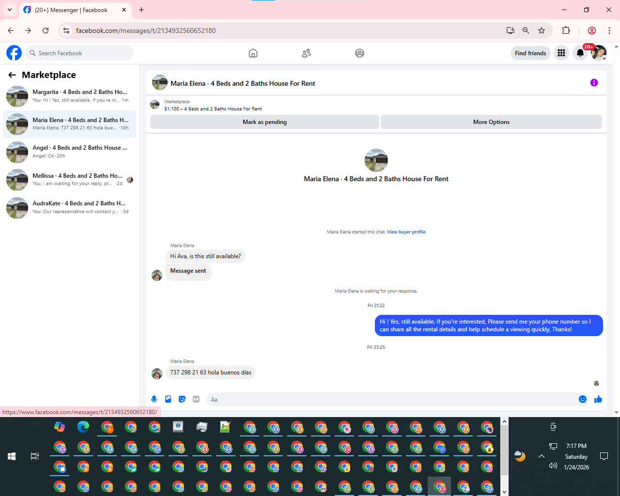Open the Groups icon in top navigation
The height and width of the screenshot is (496, 620).
(x=359, y=53)
